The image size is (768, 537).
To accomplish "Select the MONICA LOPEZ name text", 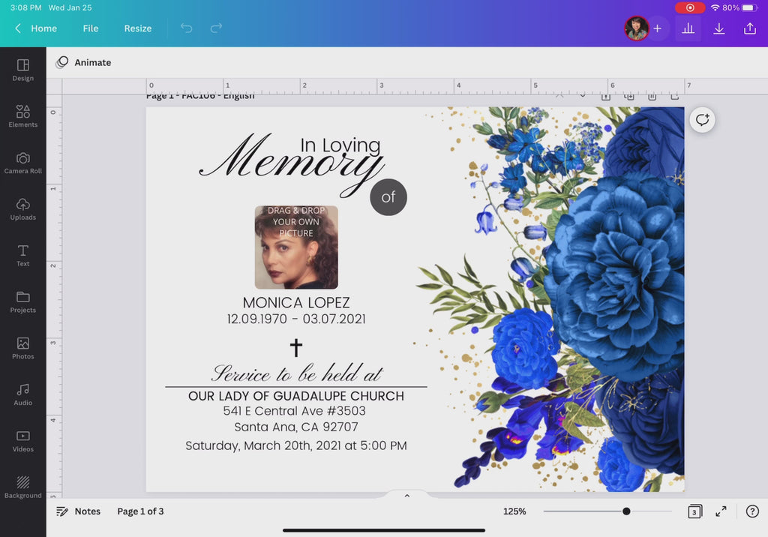I will click(x=296, y=303).
